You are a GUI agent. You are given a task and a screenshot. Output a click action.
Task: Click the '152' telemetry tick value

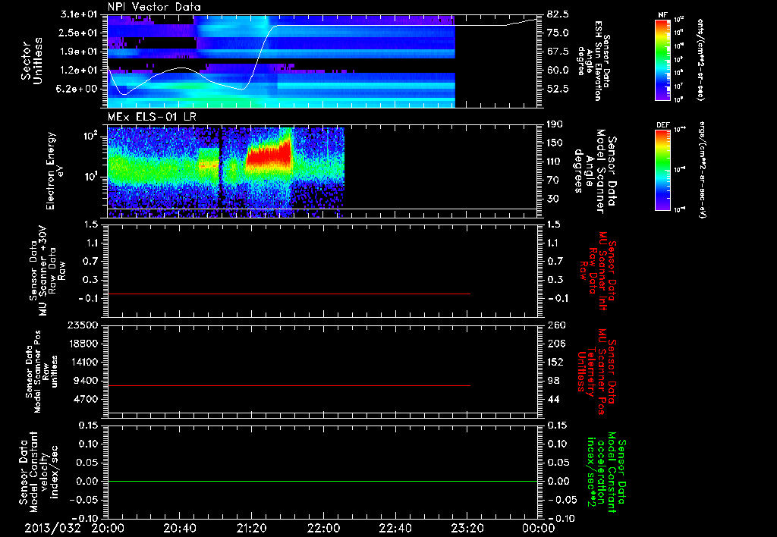(555, 362)
